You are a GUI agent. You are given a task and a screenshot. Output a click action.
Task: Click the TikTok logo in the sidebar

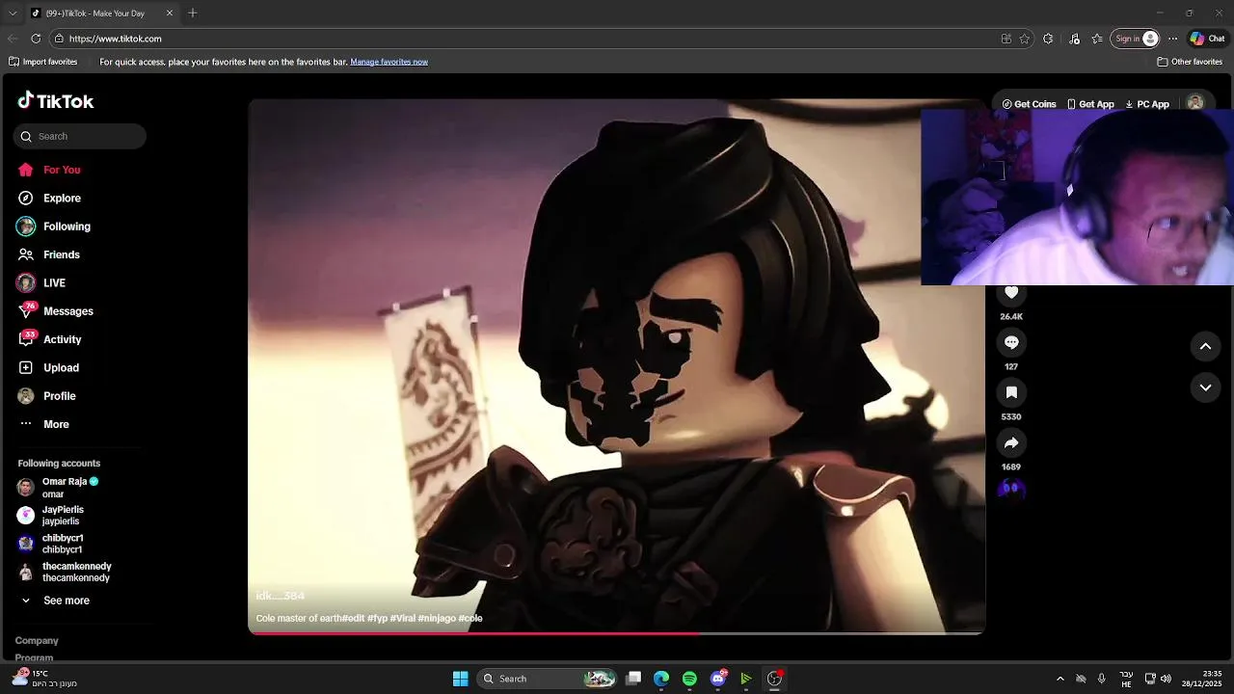point(56,101)
